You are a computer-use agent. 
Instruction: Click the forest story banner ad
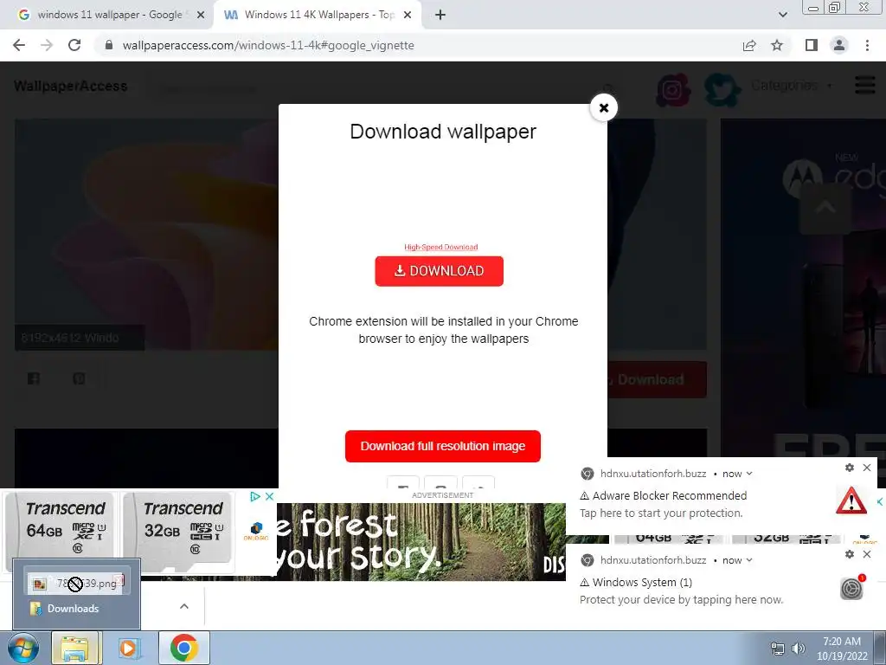click(x=421, y=542)
